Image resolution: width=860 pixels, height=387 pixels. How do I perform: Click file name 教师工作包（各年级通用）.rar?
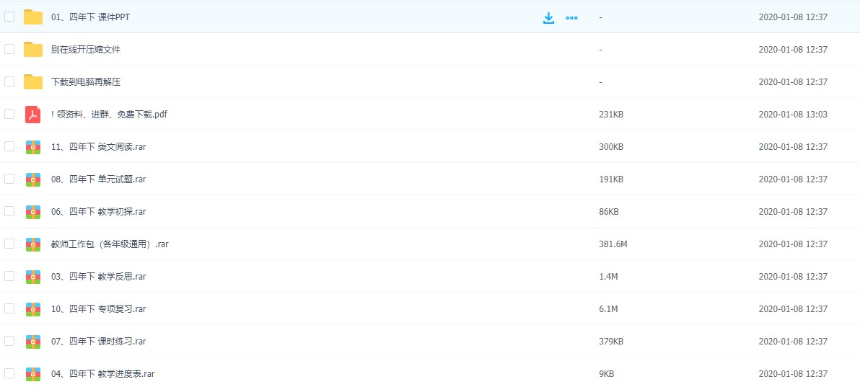tap(110, 244)
